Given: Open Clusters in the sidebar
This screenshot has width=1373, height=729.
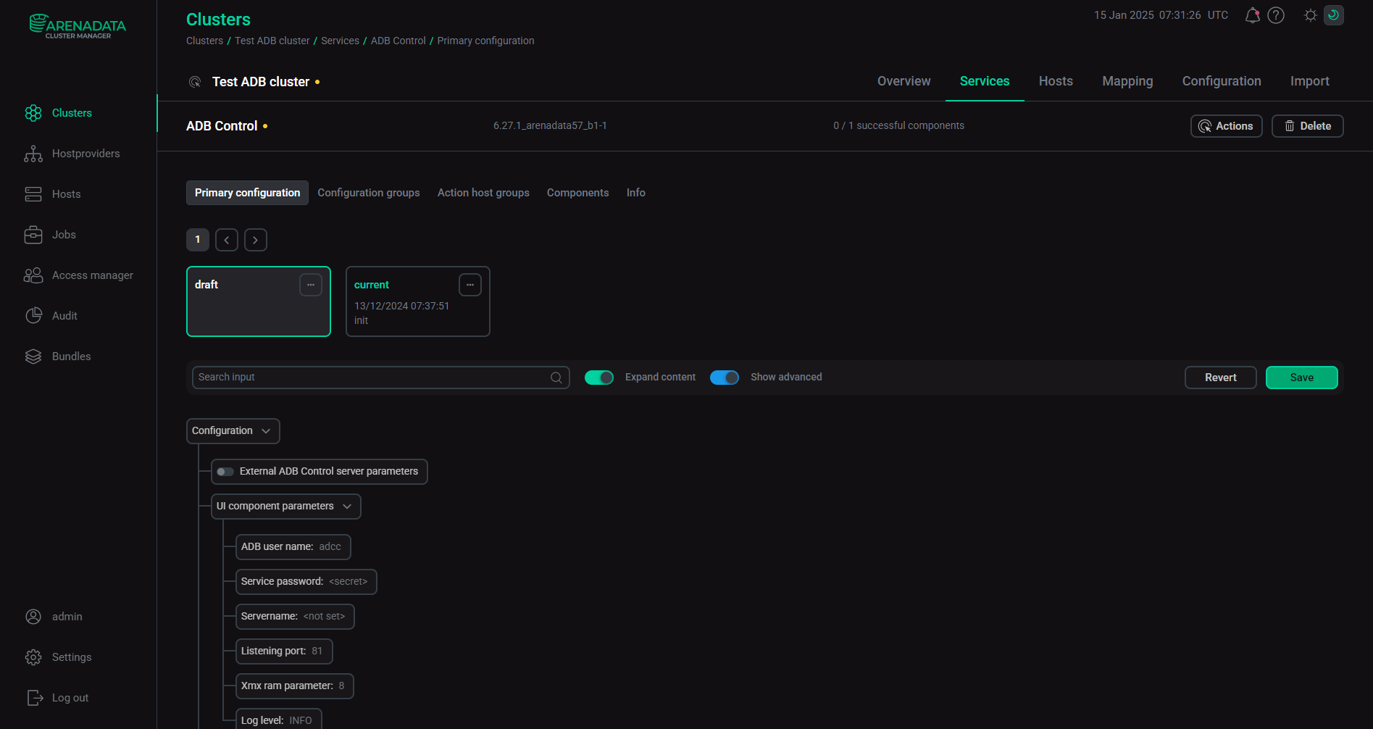Looking at the screenshot, I should click(x=72, y=113).
